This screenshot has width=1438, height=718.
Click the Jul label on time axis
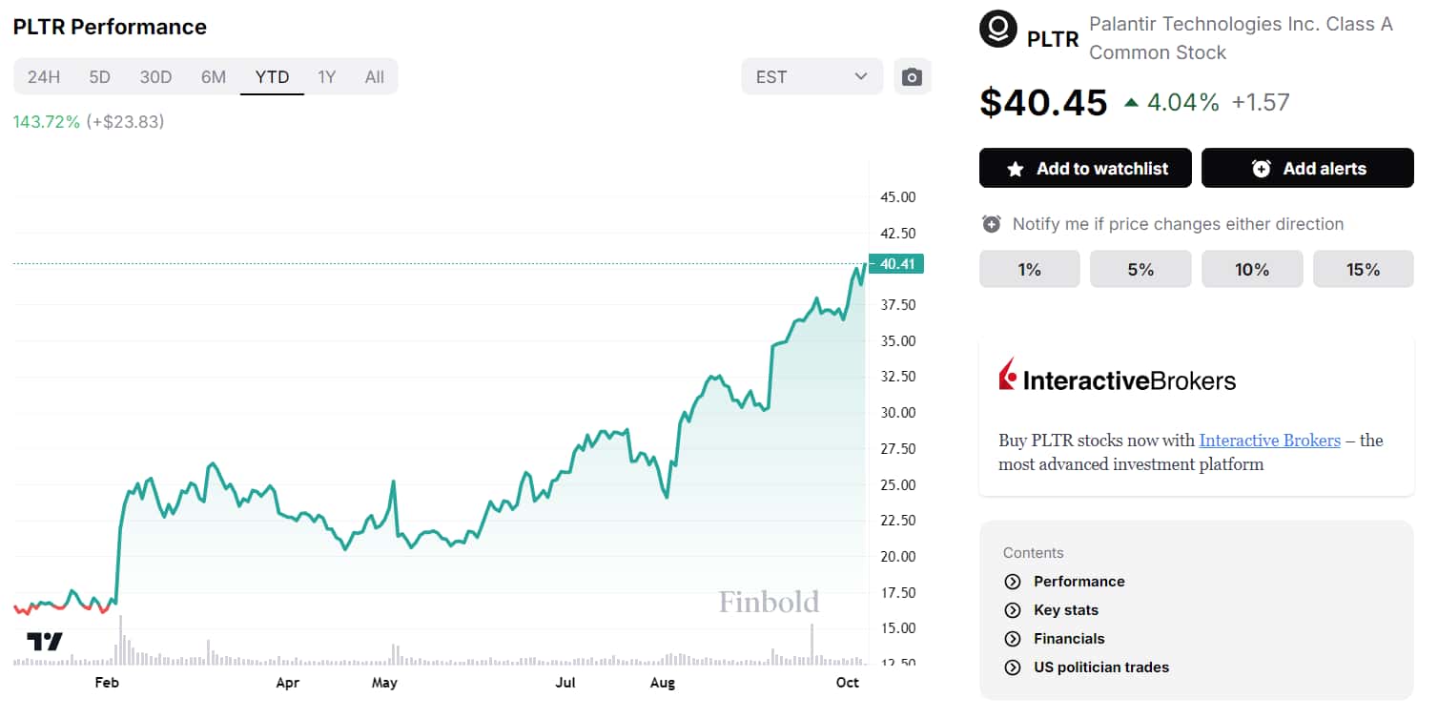566,683
